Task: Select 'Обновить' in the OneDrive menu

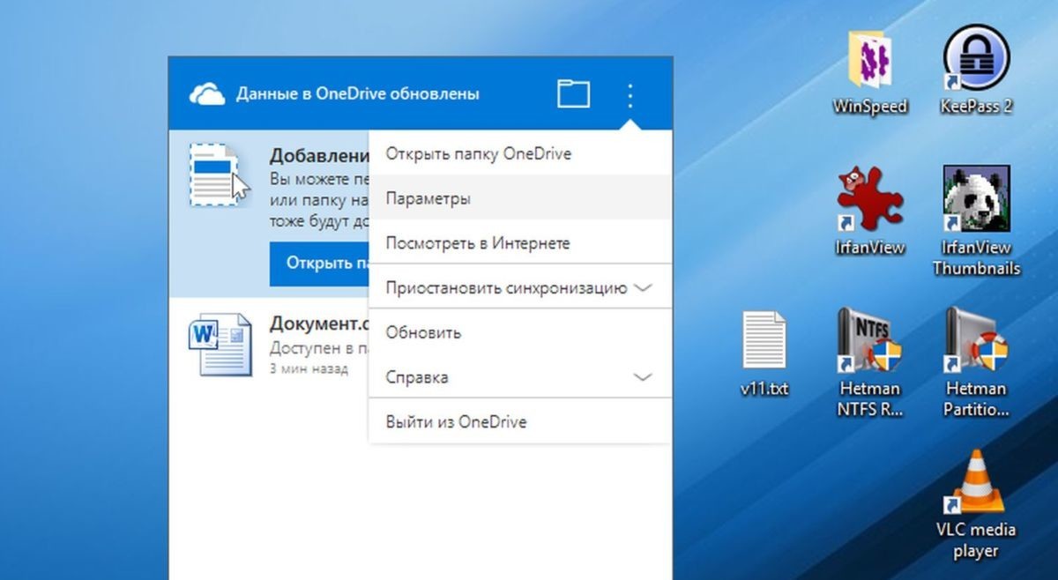Action: point(520,333)
